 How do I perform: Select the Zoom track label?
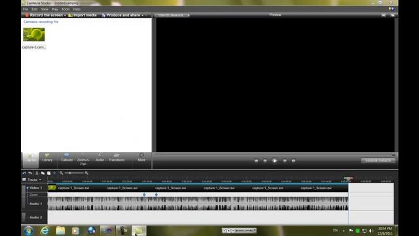point(33,195)
